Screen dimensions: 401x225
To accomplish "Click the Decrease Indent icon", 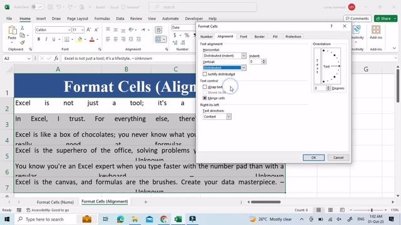I will point(131,39).
